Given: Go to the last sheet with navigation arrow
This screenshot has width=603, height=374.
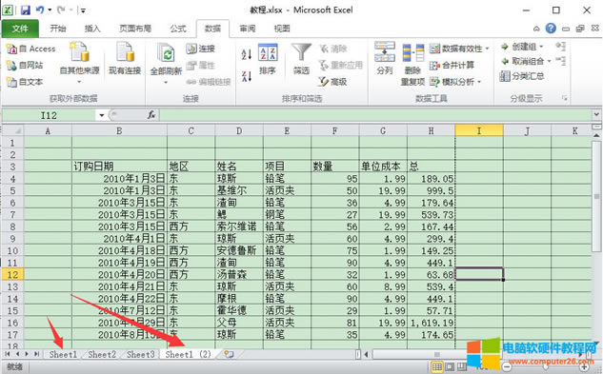Looking at the screenshot, I should pyautogui.click(x=36, y=354).
